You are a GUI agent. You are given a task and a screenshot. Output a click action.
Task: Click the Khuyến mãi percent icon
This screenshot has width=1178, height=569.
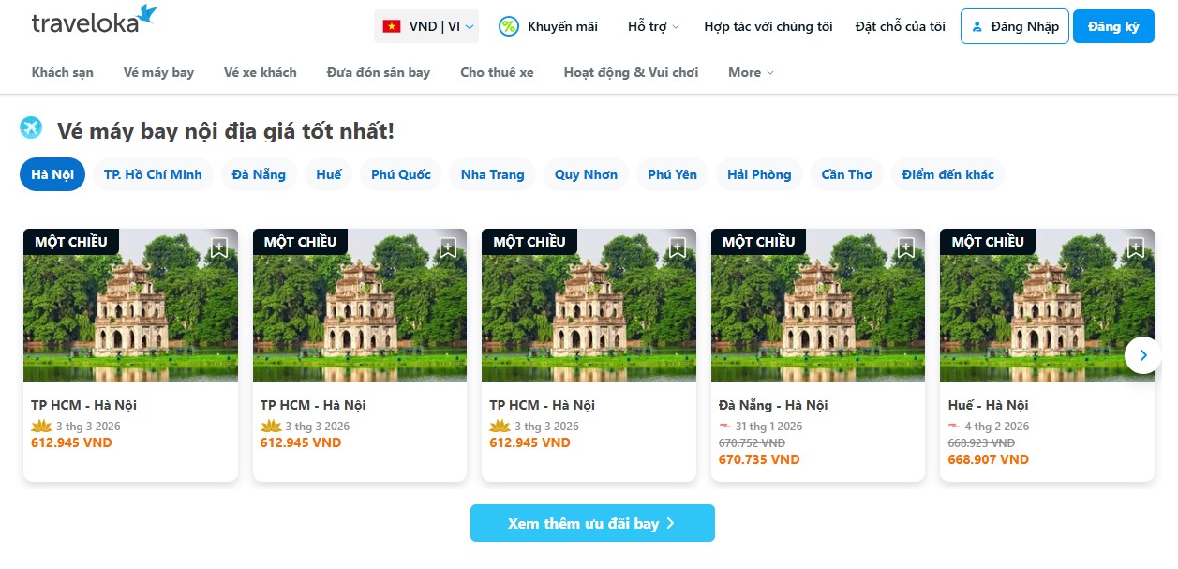click(x=509, y=26)
